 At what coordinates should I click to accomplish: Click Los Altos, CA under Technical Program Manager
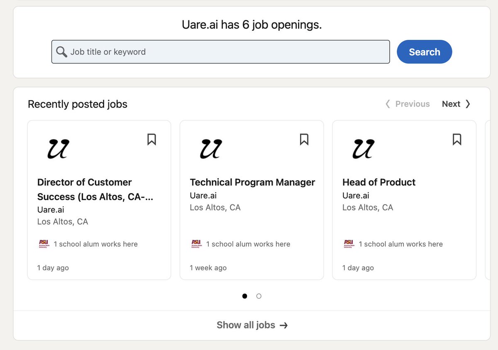click(x=215, y=207)
